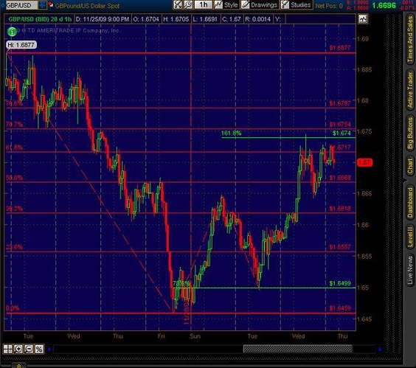Image resolution: width=416 pixels, height=368 pixels.
Task: Click the Sun label on time axis
Action: point(195,336)
